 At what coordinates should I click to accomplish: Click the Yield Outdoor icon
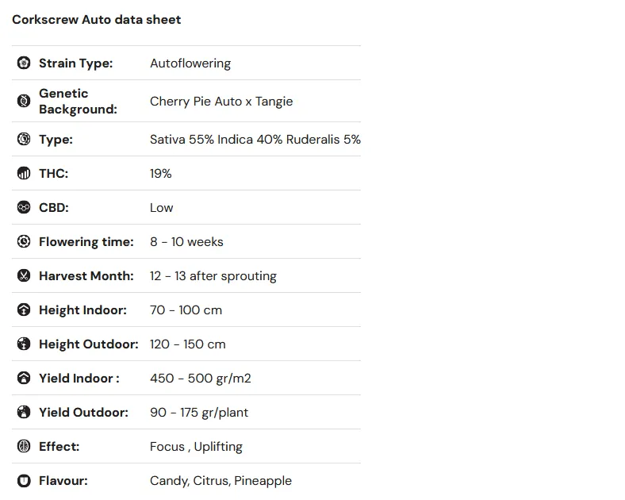click(24, 412)
